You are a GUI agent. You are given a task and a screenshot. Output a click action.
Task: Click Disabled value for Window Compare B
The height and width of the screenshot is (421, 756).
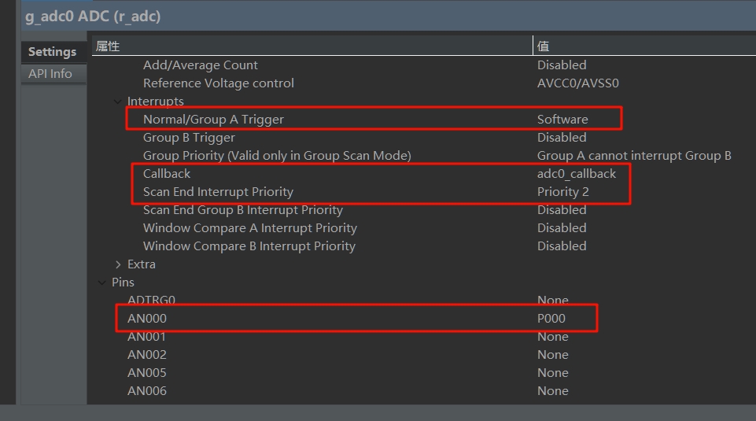(x=562, y=246)
